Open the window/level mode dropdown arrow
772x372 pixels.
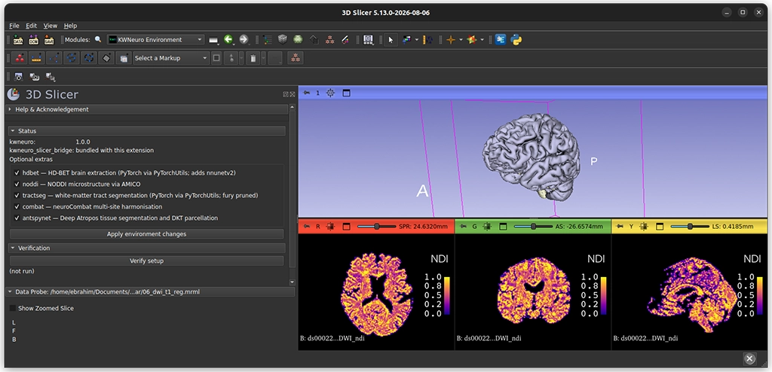(x=416, y=40)
